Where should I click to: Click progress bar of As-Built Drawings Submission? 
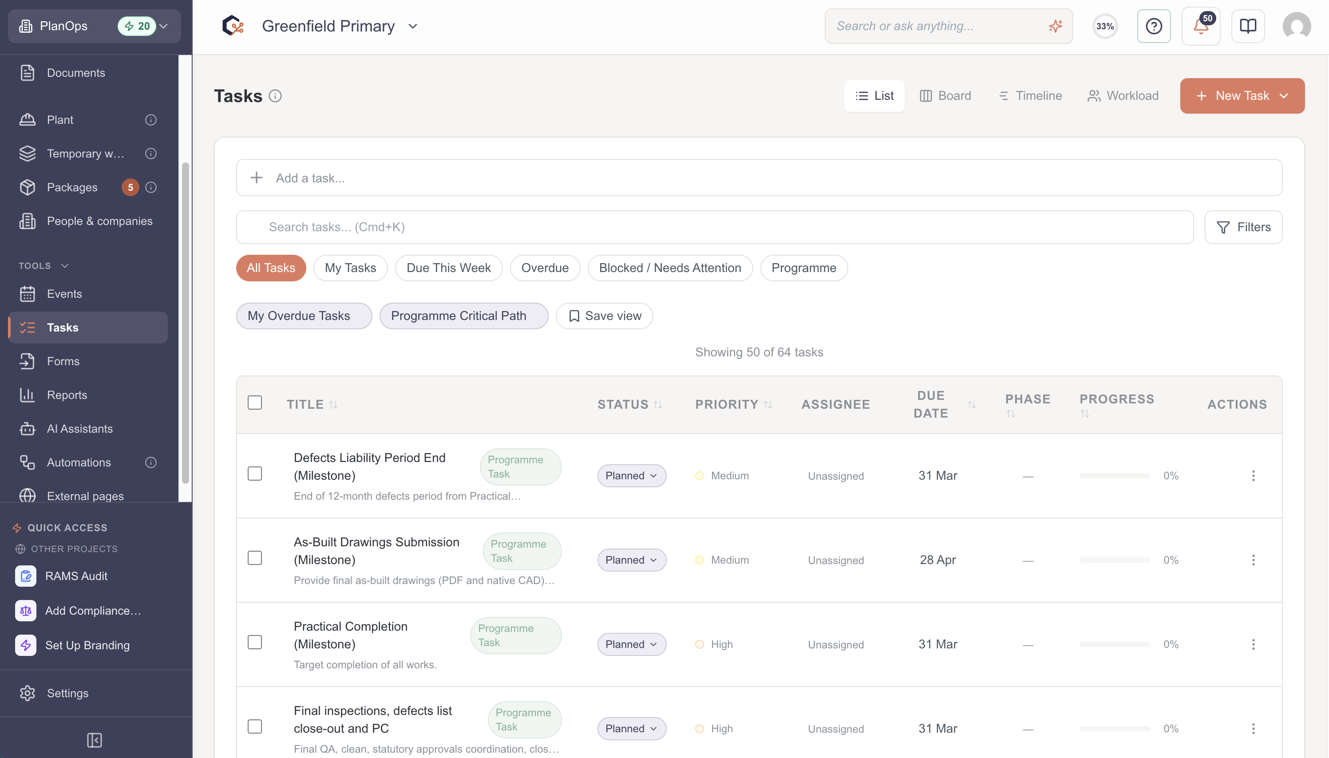click(x=1115, y=560)
